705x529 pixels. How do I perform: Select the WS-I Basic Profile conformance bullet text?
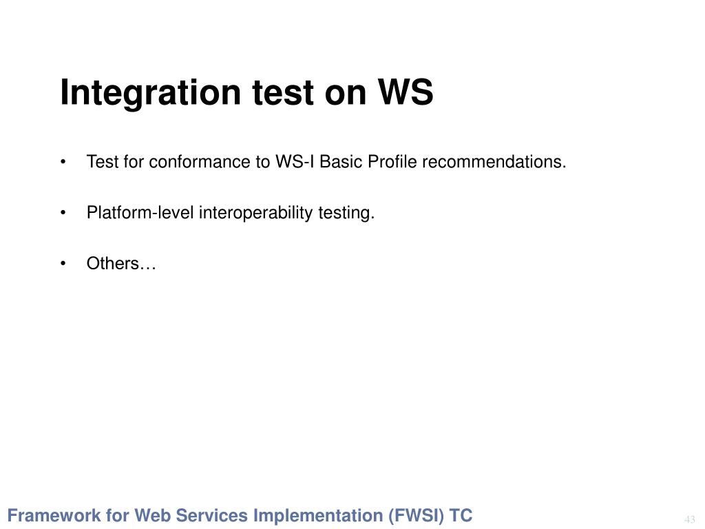point(326,162)
